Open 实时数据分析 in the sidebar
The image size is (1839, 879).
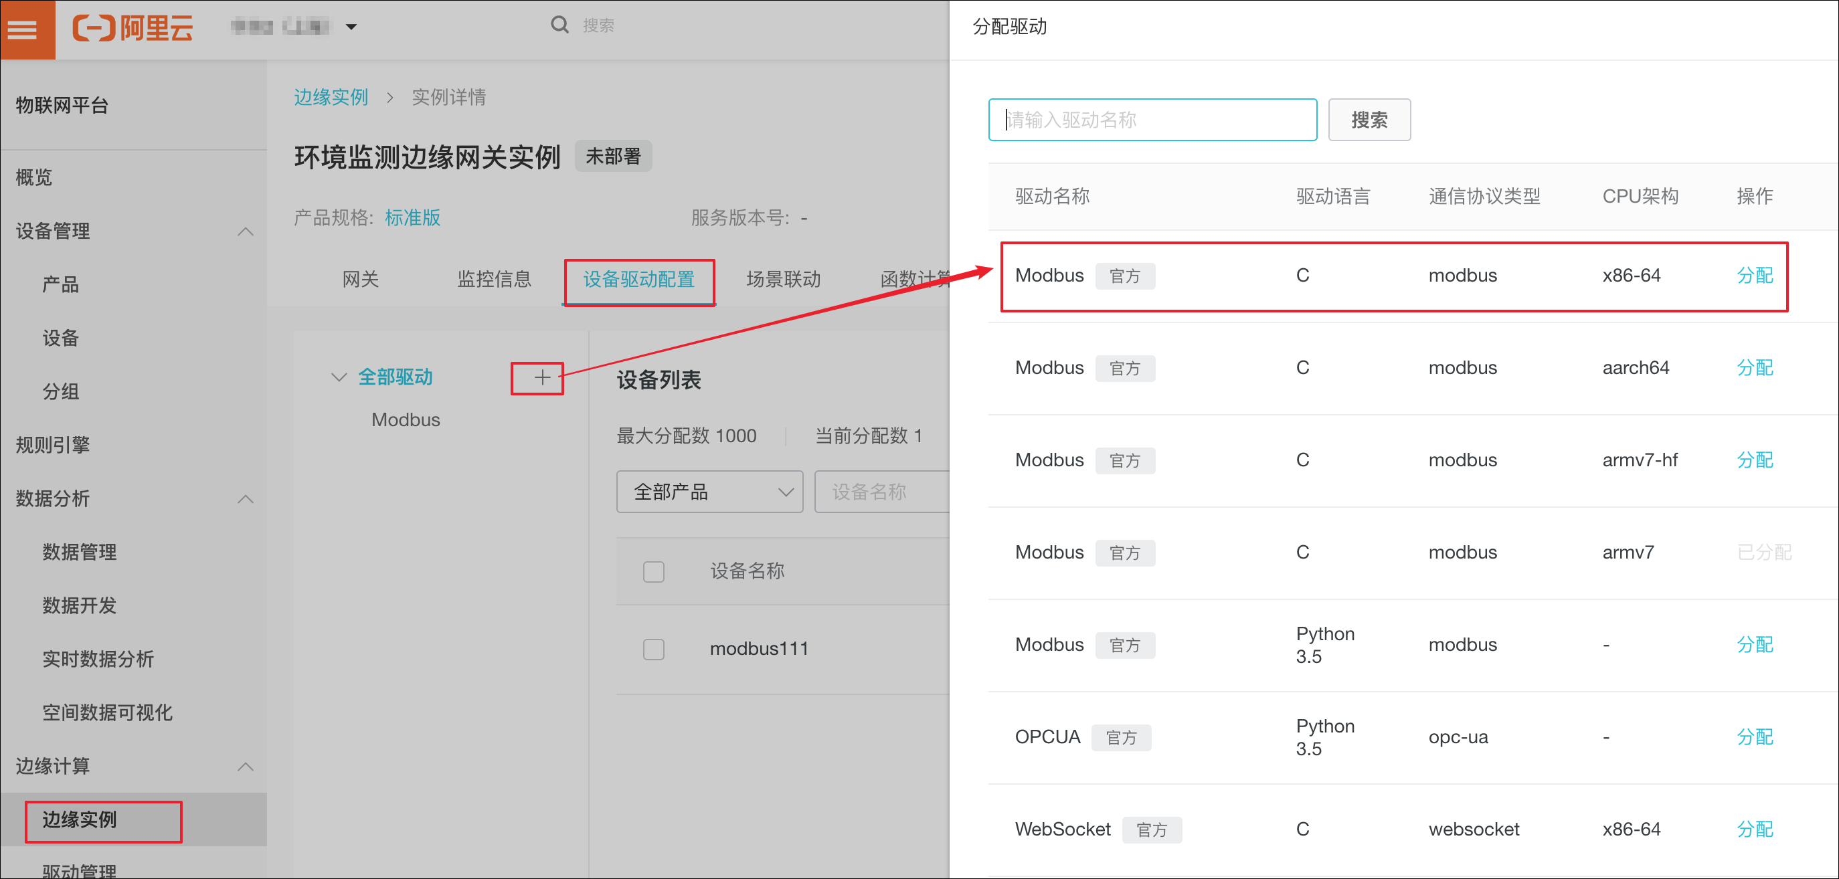(98, 660)
